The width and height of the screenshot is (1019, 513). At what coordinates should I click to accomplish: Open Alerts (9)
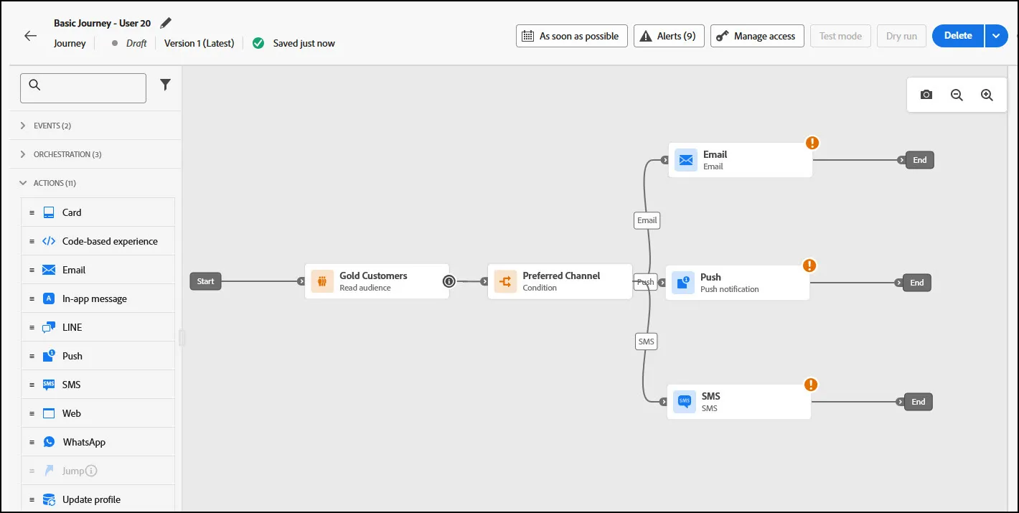tap(669, 36)
